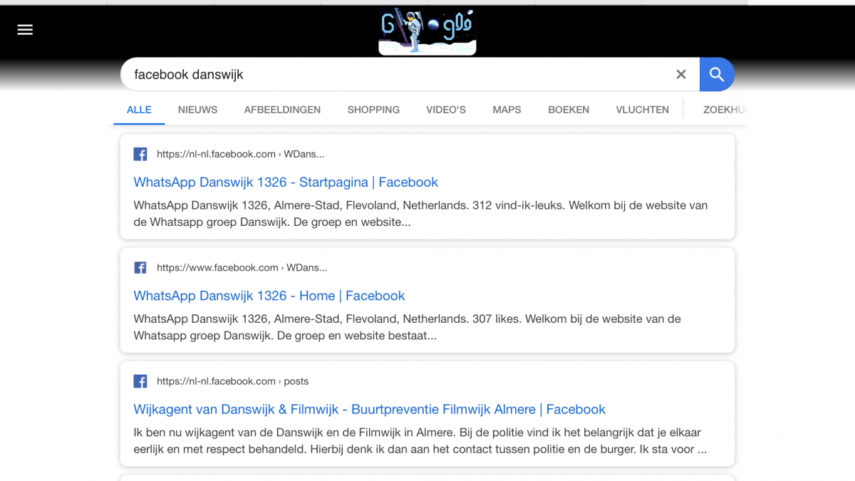The image size is (855, 481).
Task: Click URL 'https://www.facebook.com › WDans...'
Action: (242, 268)
